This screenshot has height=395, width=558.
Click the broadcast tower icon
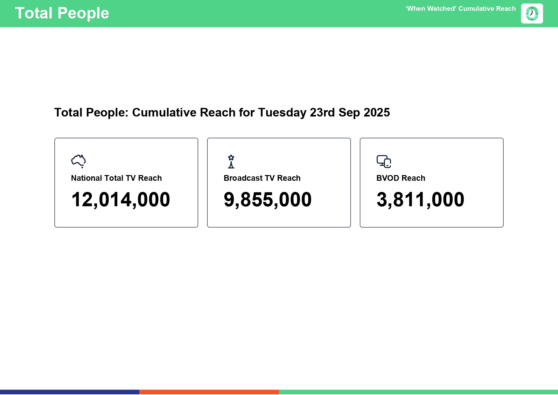point(231,161)
